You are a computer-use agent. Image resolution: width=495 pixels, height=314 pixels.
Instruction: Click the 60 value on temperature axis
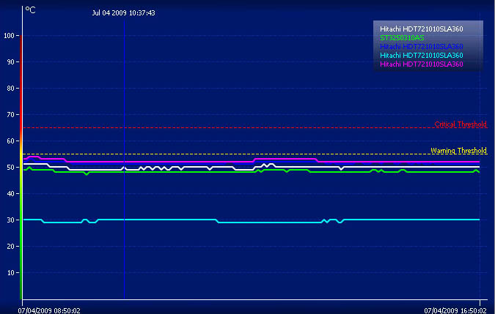coord(11,141)
